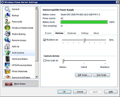The height and width of the screenshot is (97, 120).
Task: Select HP Software Updates text entry
Action: pyautogui.click(x=22, y=65)
